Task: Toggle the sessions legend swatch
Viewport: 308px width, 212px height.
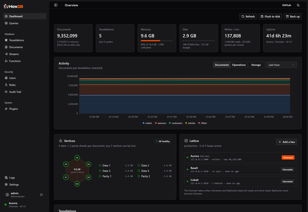Action: pos(156,123)
